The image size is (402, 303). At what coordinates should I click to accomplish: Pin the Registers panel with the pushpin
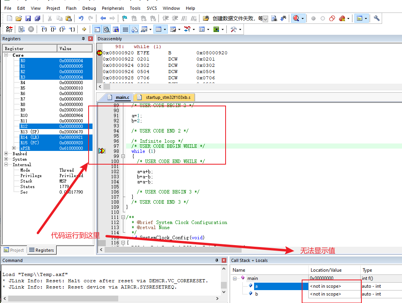coord(83,39)
